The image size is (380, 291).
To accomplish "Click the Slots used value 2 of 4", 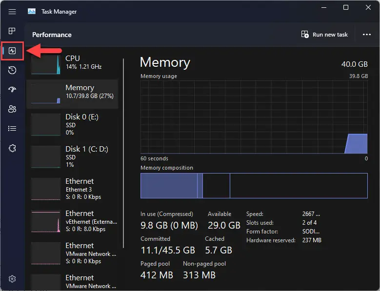I will [x=309, y=223].
